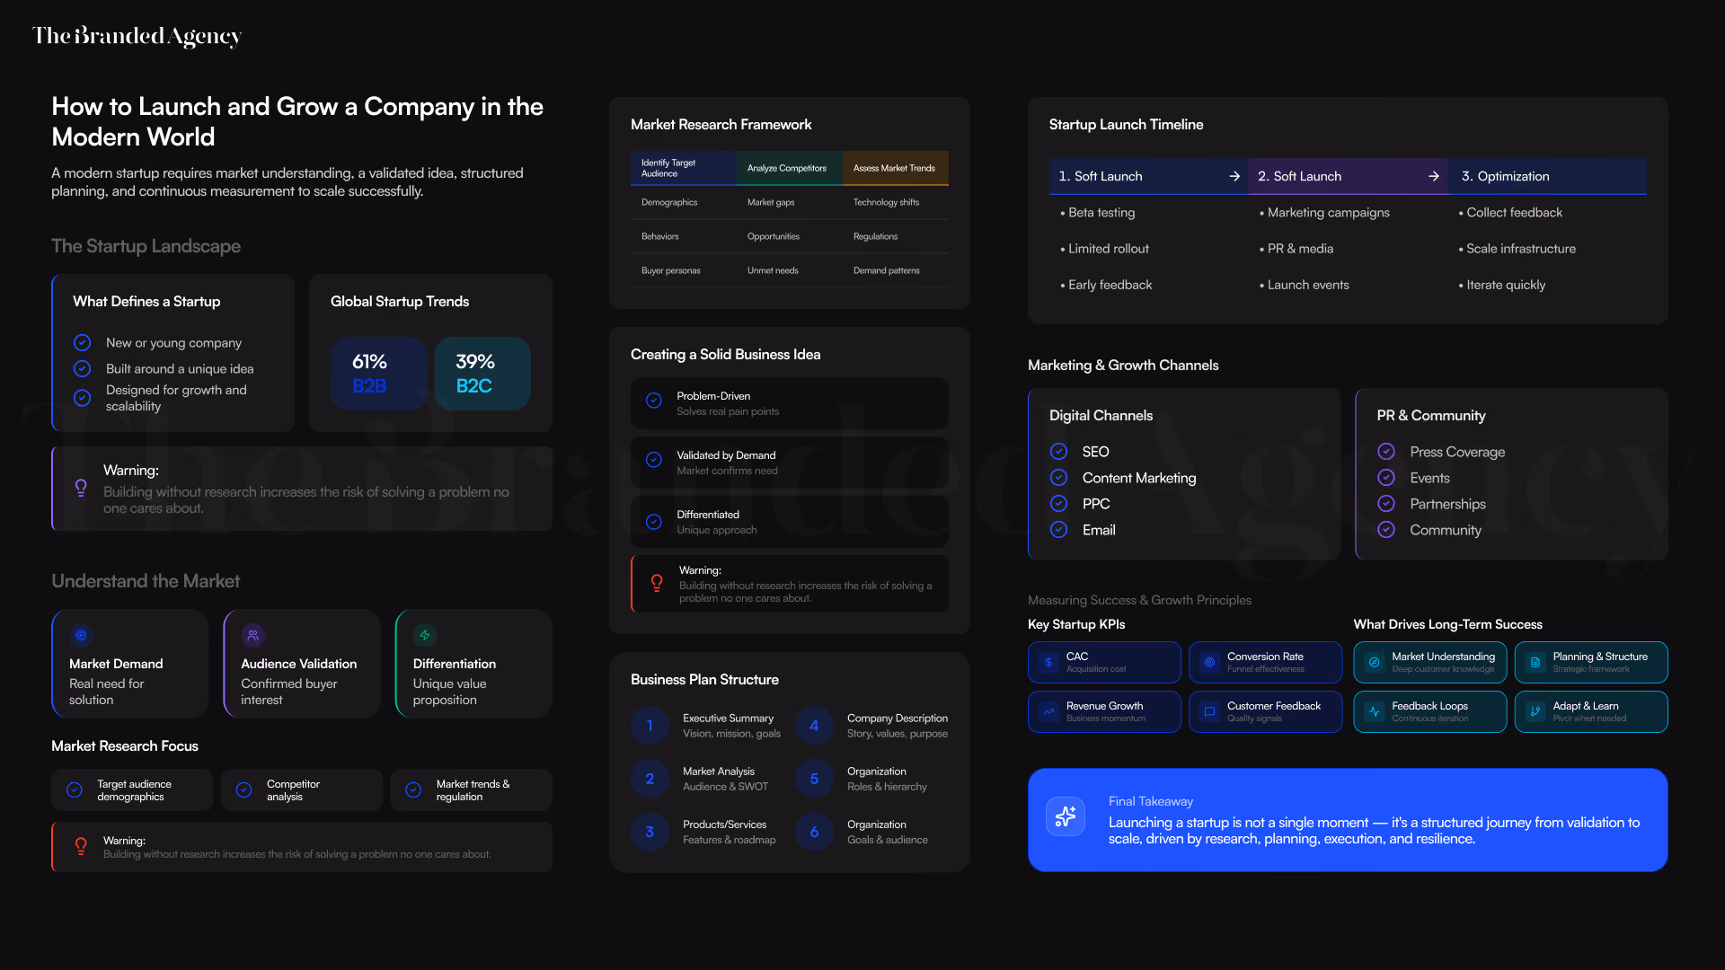Click the Assess Market Trends column header
This screenshot has width=1725, height=970.
(x=896, y=168)
